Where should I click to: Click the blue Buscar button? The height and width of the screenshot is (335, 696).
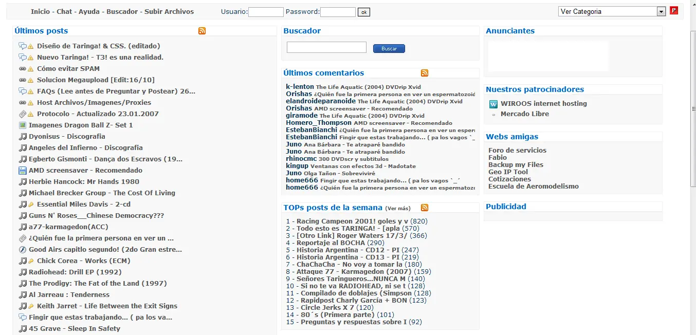(389, 48)
